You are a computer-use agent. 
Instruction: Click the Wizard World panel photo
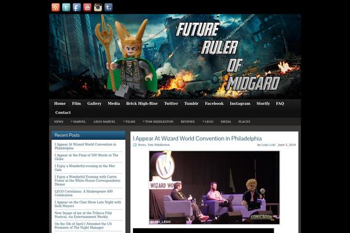(x=214, y=188)
